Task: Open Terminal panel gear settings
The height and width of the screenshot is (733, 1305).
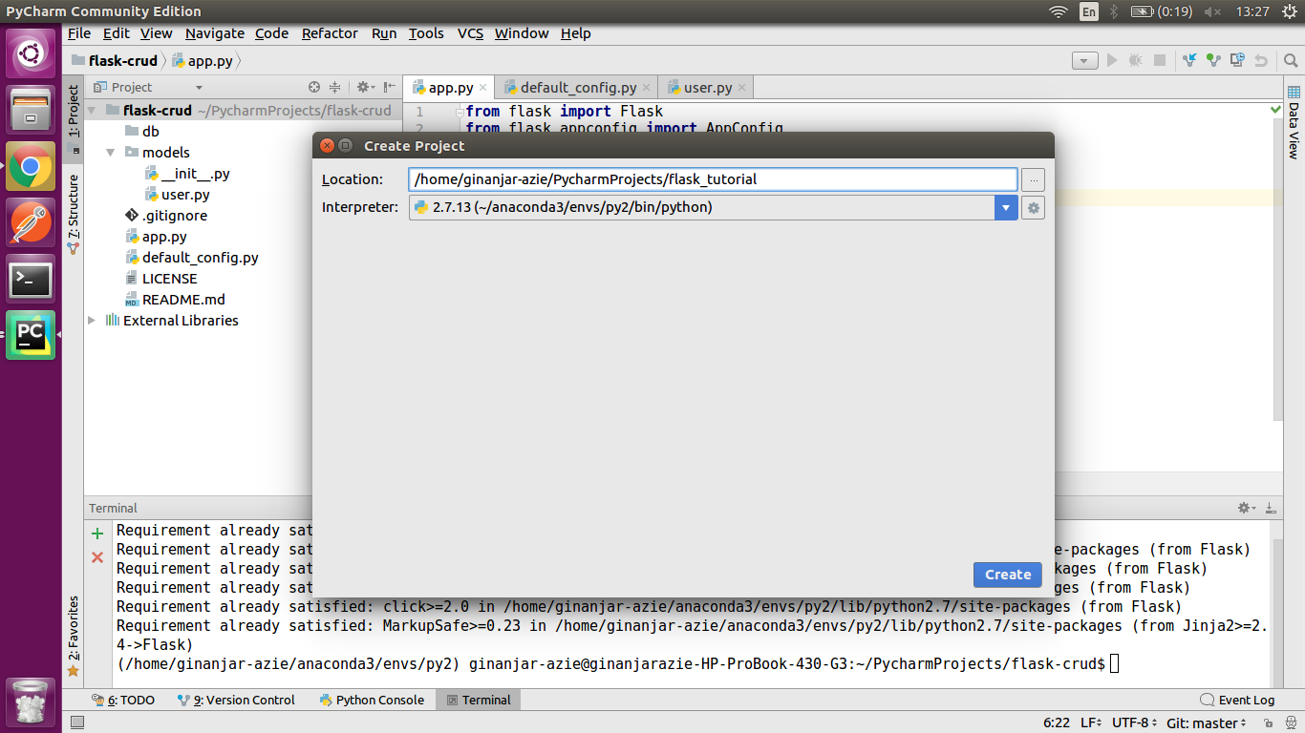Action: click(1245, 508)
